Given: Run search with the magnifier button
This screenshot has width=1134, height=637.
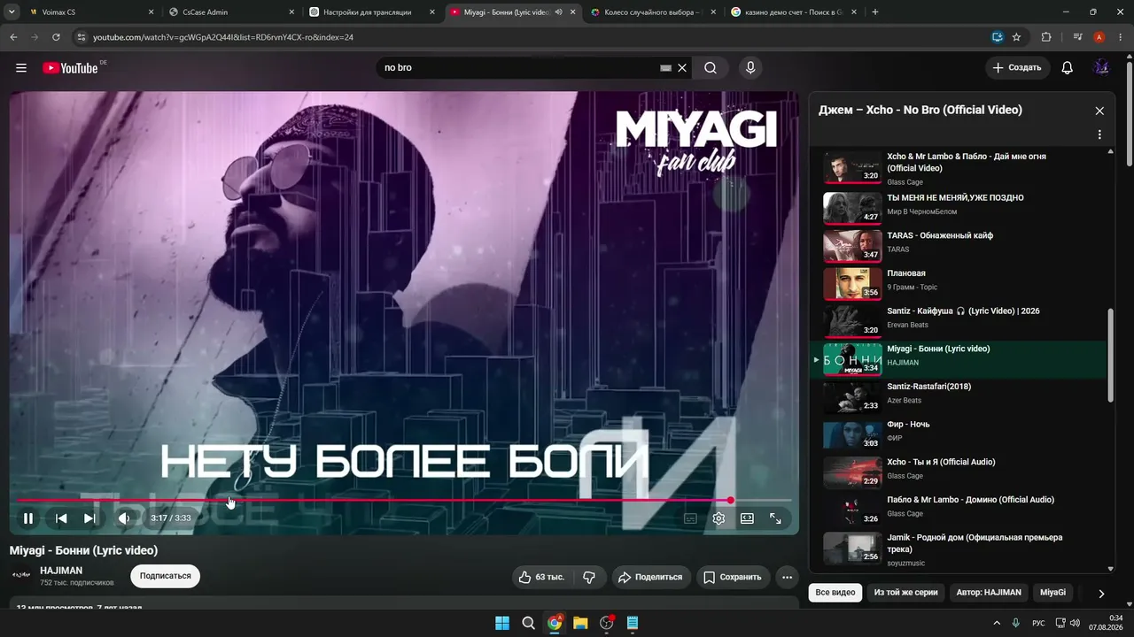Looking at the screenshot, I should (x=711, y=68).
